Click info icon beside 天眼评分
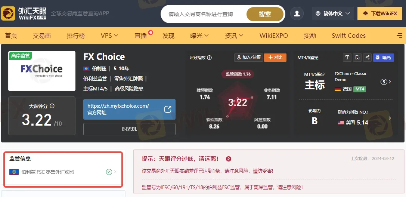The image size is (406, 197). coord(52,106)
